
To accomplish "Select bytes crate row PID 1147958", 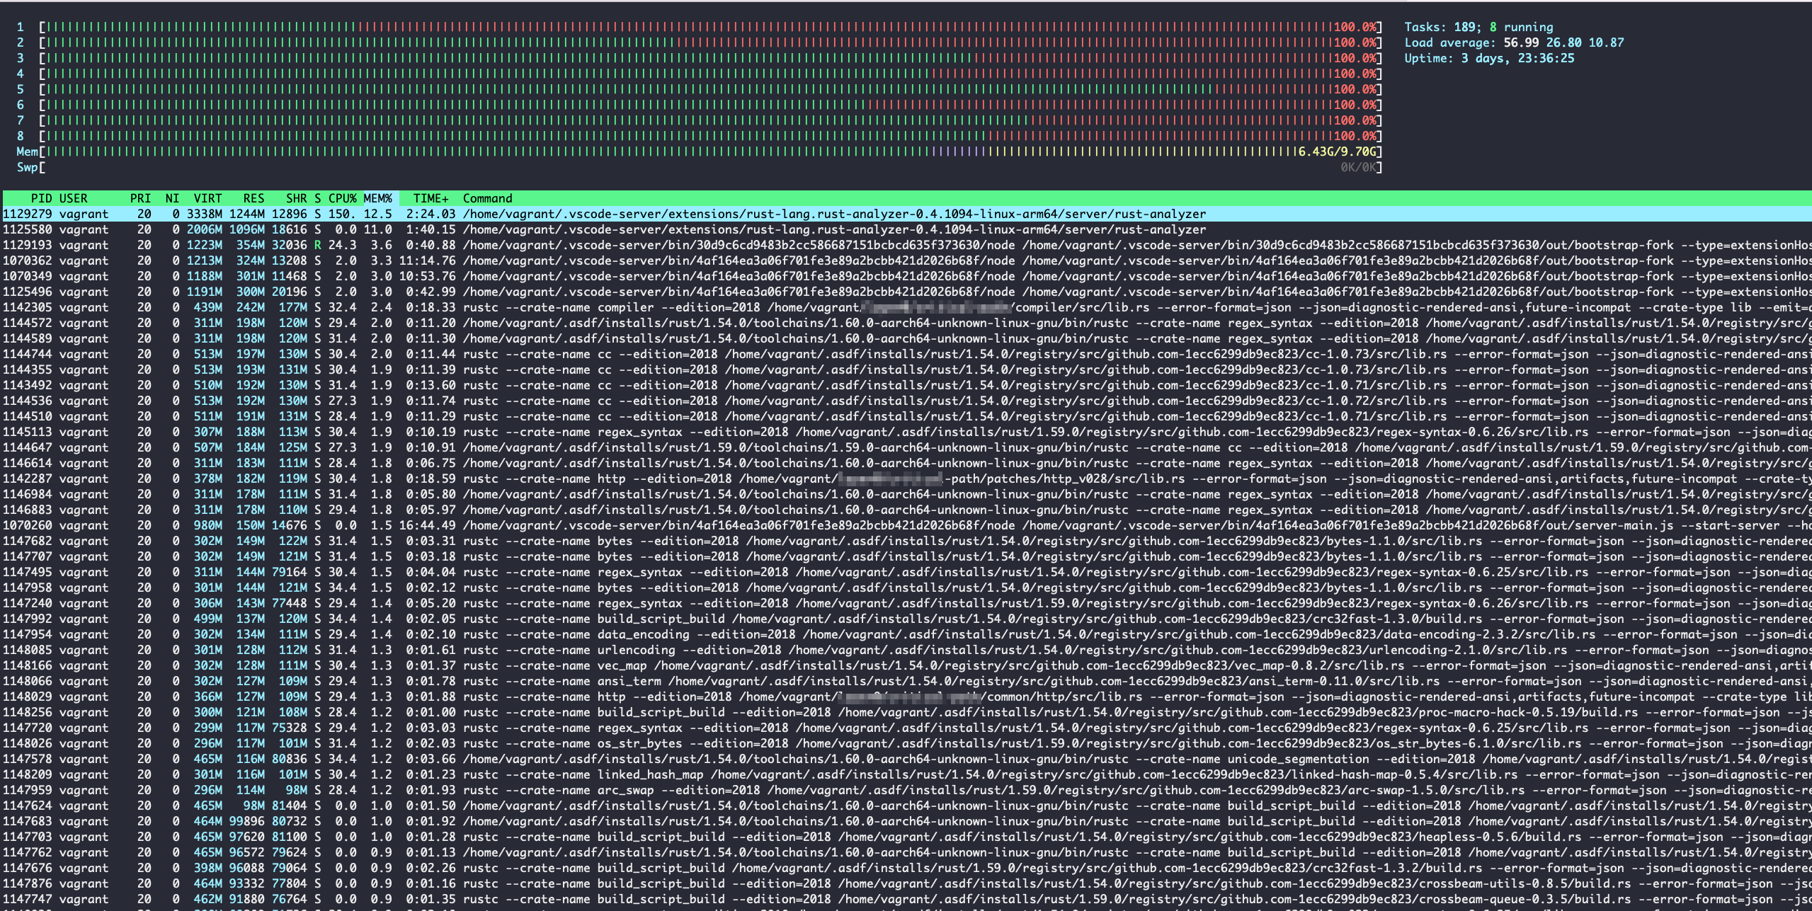I will [906, 588].
